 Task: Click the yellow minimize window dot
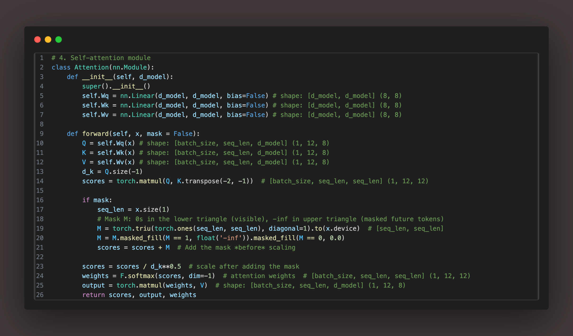pos(48,39)
